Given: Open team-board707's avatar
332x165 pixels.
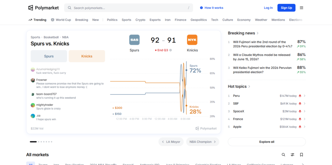Looking at the screenshot, I should coord(33,94).
